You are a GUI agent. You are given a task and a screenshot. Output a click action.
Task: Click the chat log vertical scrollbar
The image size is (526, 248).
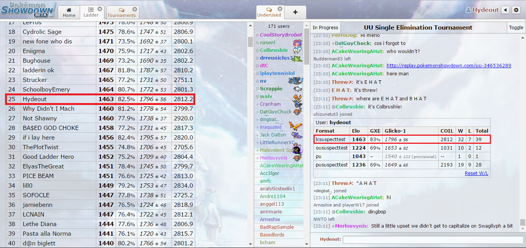coord(523,222)
